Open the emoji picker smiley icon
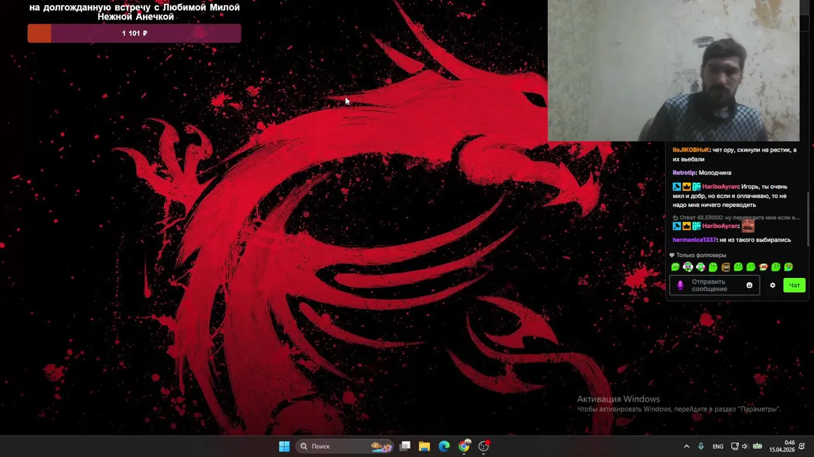814x457 pixels. coord(749,285)
